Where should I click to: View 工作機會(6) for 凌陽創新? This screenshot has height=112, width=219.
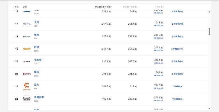[177, 99]
